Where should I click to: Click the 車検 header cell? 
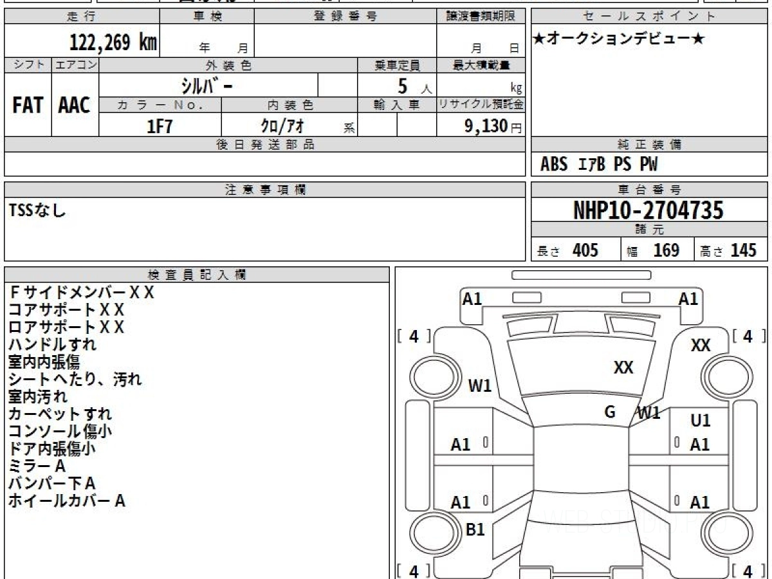pyautogui.click(x=207, y=17)
